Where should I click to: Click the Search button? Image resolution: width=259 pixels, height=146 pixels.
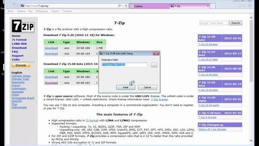tap(236, 23)
